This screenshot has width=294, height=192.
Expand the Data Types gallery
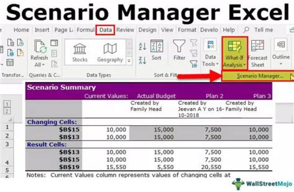click(129, 61)
